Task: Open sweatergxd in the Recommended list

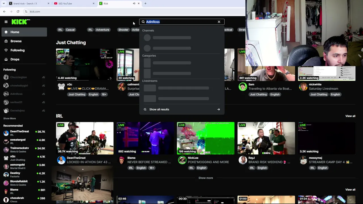Action: 24,141
